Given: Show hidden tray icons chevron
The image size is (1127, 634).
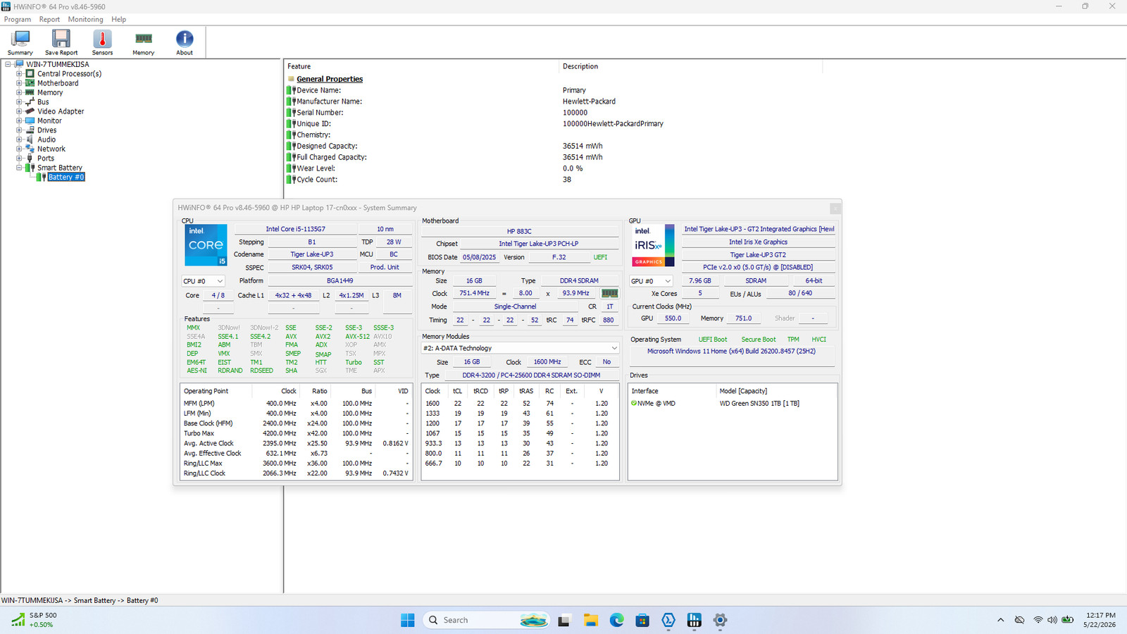Looking at the screenshot, I should (x=1000, y=620).
